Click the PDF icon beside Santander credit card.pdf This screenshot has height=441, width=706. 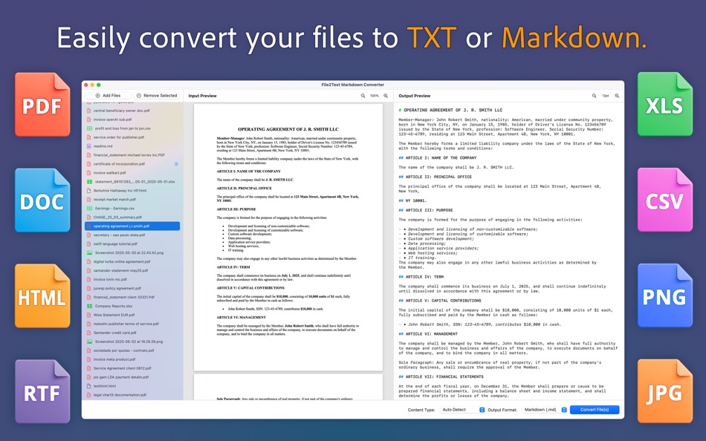pyautogui.click(x=89, y=333)
